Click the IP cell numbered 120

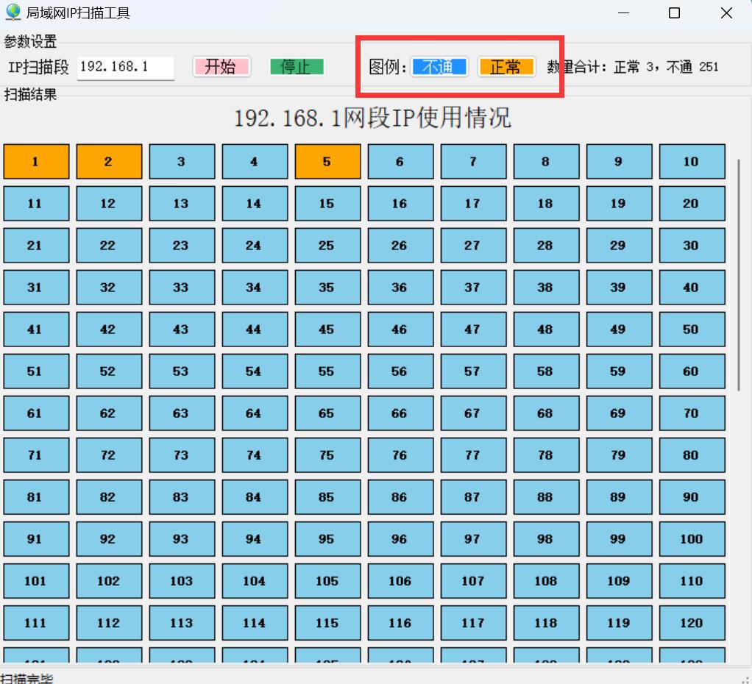tap(692, 623)
